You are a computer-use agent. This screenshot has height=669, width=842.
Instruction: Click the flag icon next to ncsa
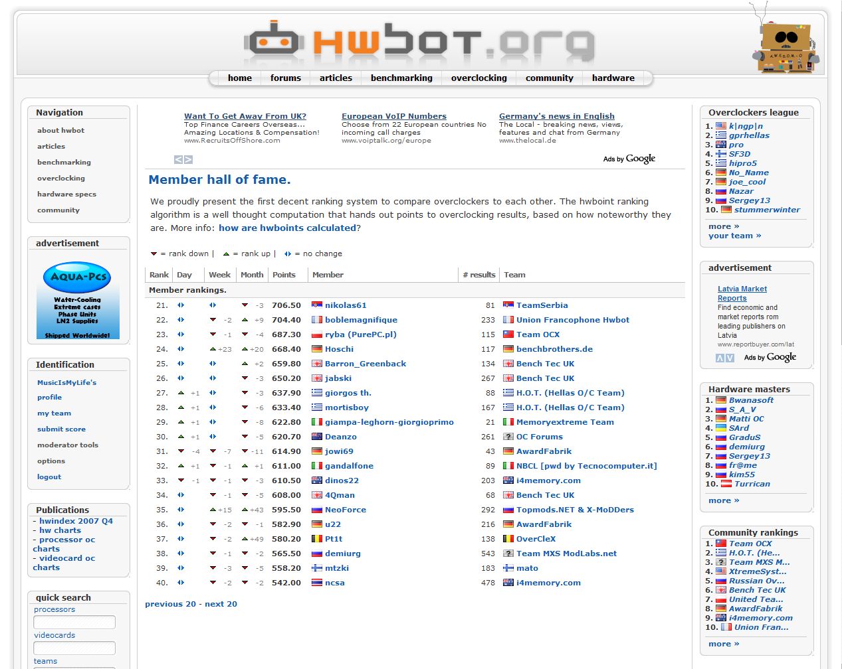[317, 583]
